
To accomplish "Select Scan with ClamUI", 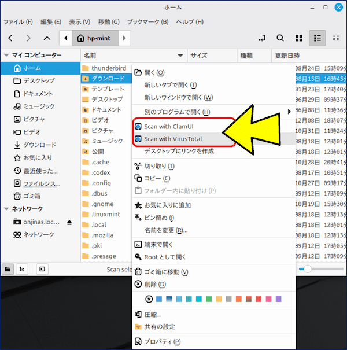I will point(214,127).
